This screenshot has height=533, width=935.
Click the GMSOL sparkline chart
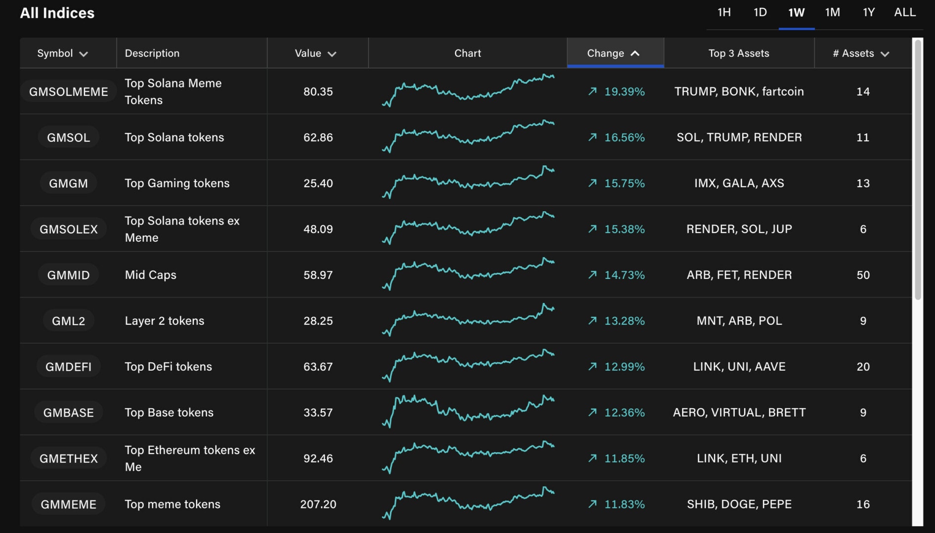click(x=467, y=136)
